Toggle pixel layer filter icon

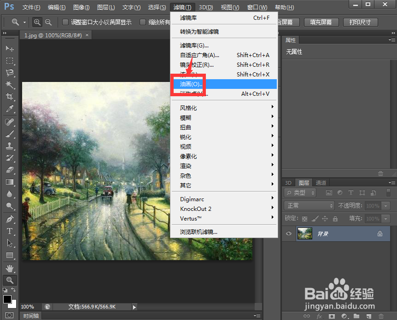click(329, 193)
